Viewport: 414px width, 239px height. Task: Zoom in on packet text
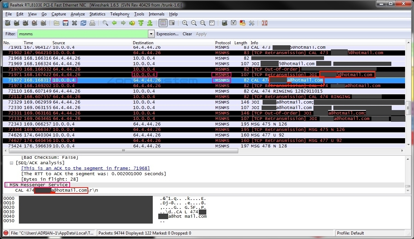coord(185,23)
